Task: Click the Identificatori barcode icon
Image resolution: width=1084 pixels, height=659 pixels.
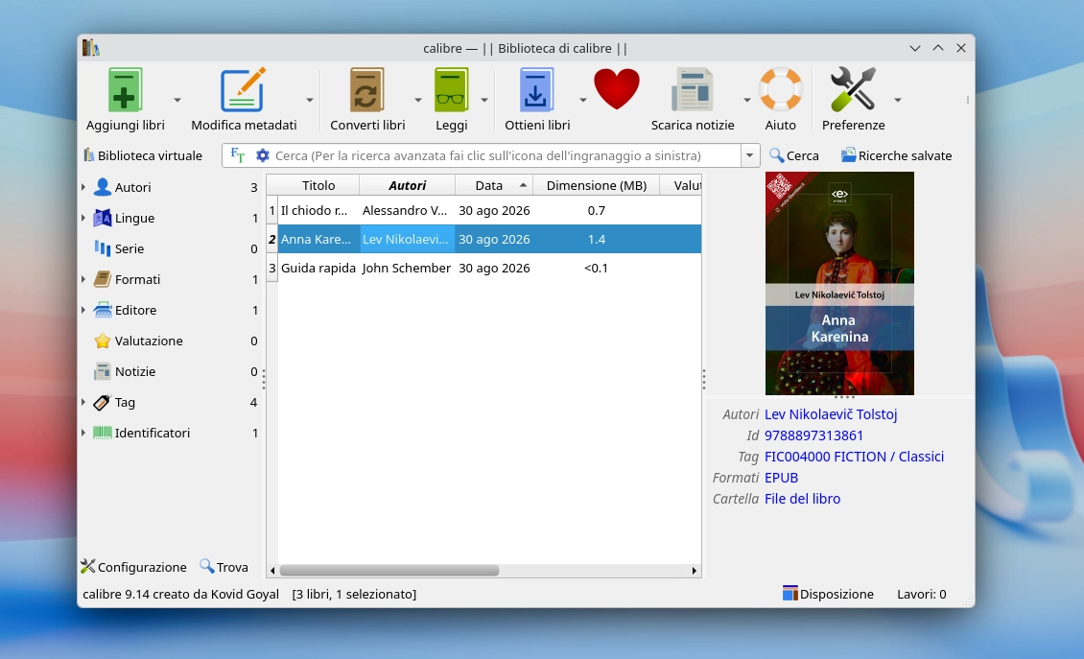Action: pyautogui.click(x=103, y=433)
